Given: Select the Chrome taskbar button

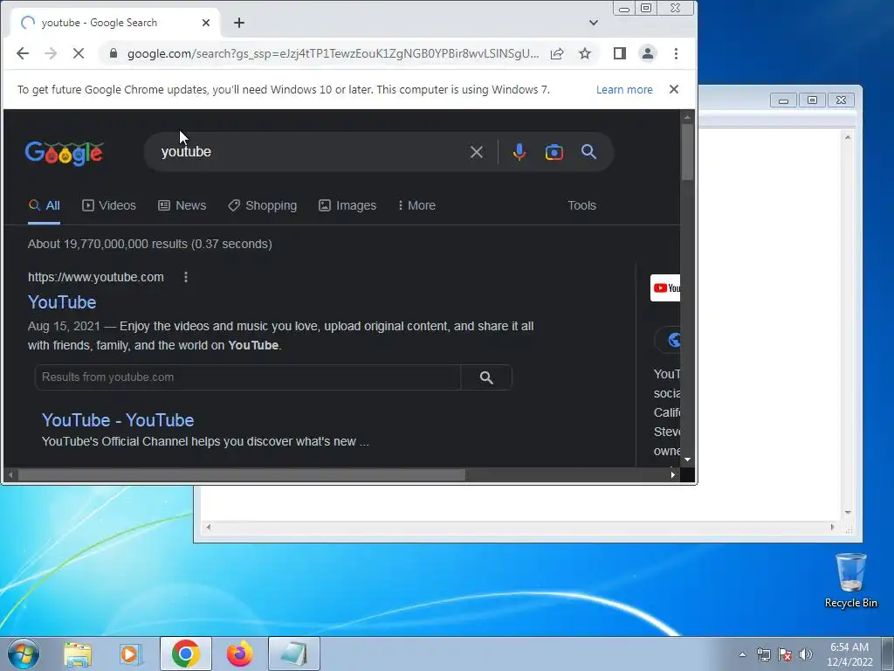Looking at the screenshot, I should click(185, 654).
